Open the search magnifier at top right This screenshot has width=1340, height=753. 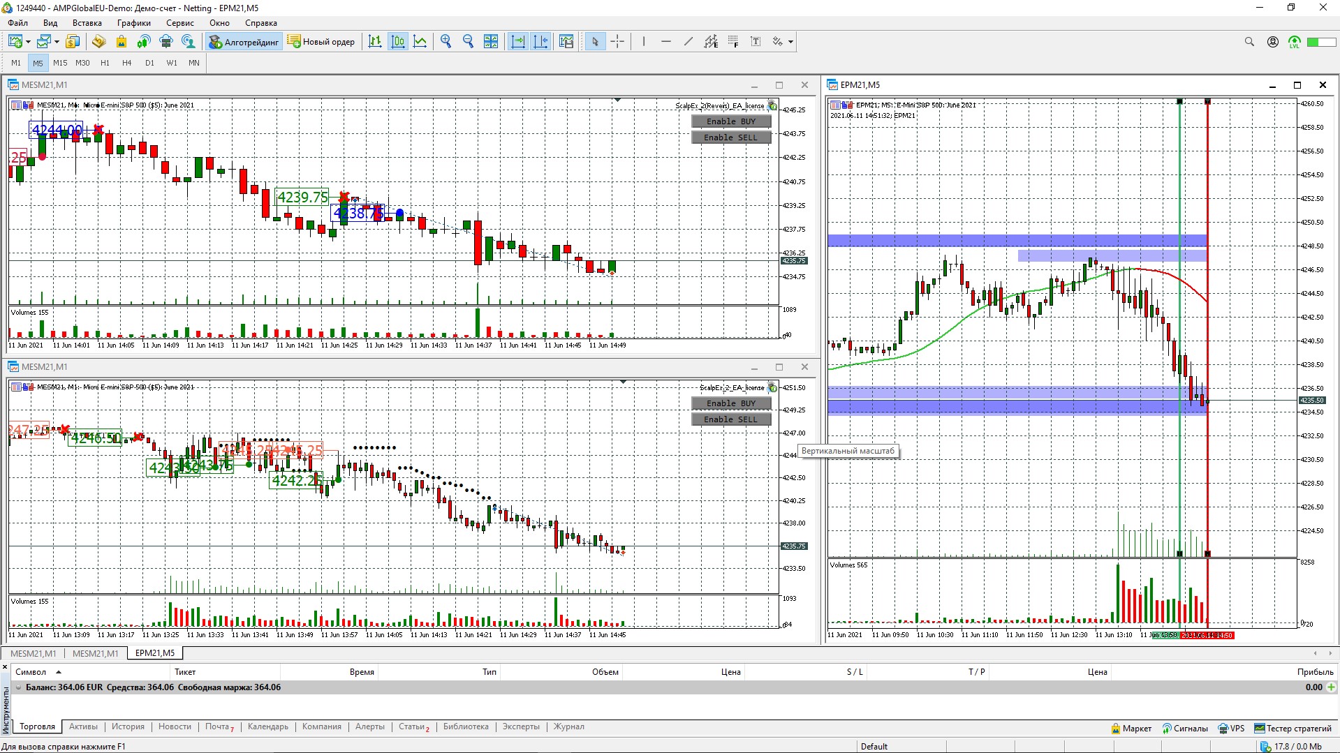pos(1249,42)
